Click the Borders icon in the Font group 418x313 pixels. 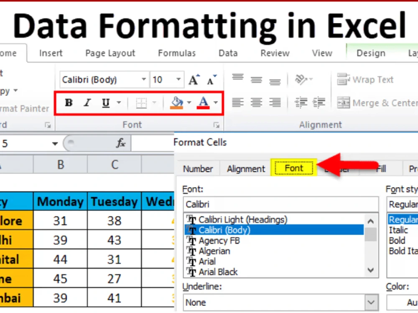coord(141,103)
